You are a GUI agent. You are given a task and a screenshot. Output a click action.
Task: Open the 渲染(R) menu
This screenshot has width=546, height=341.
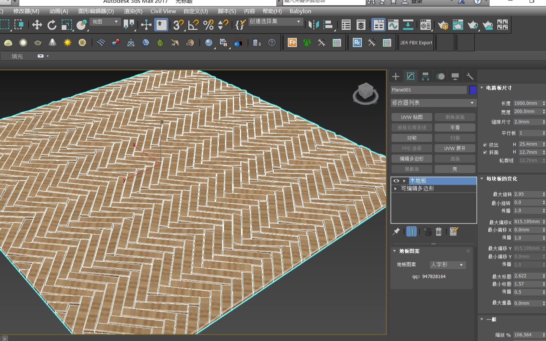point(133,11)
